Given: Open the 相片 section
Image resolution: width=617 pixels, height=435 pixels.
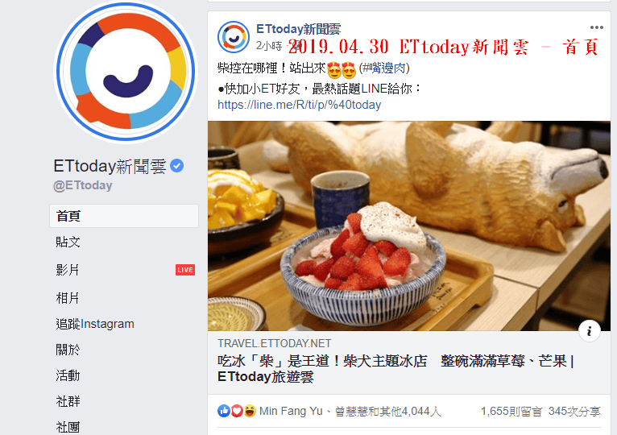Looking at the screenshot, I should point(68,298).
